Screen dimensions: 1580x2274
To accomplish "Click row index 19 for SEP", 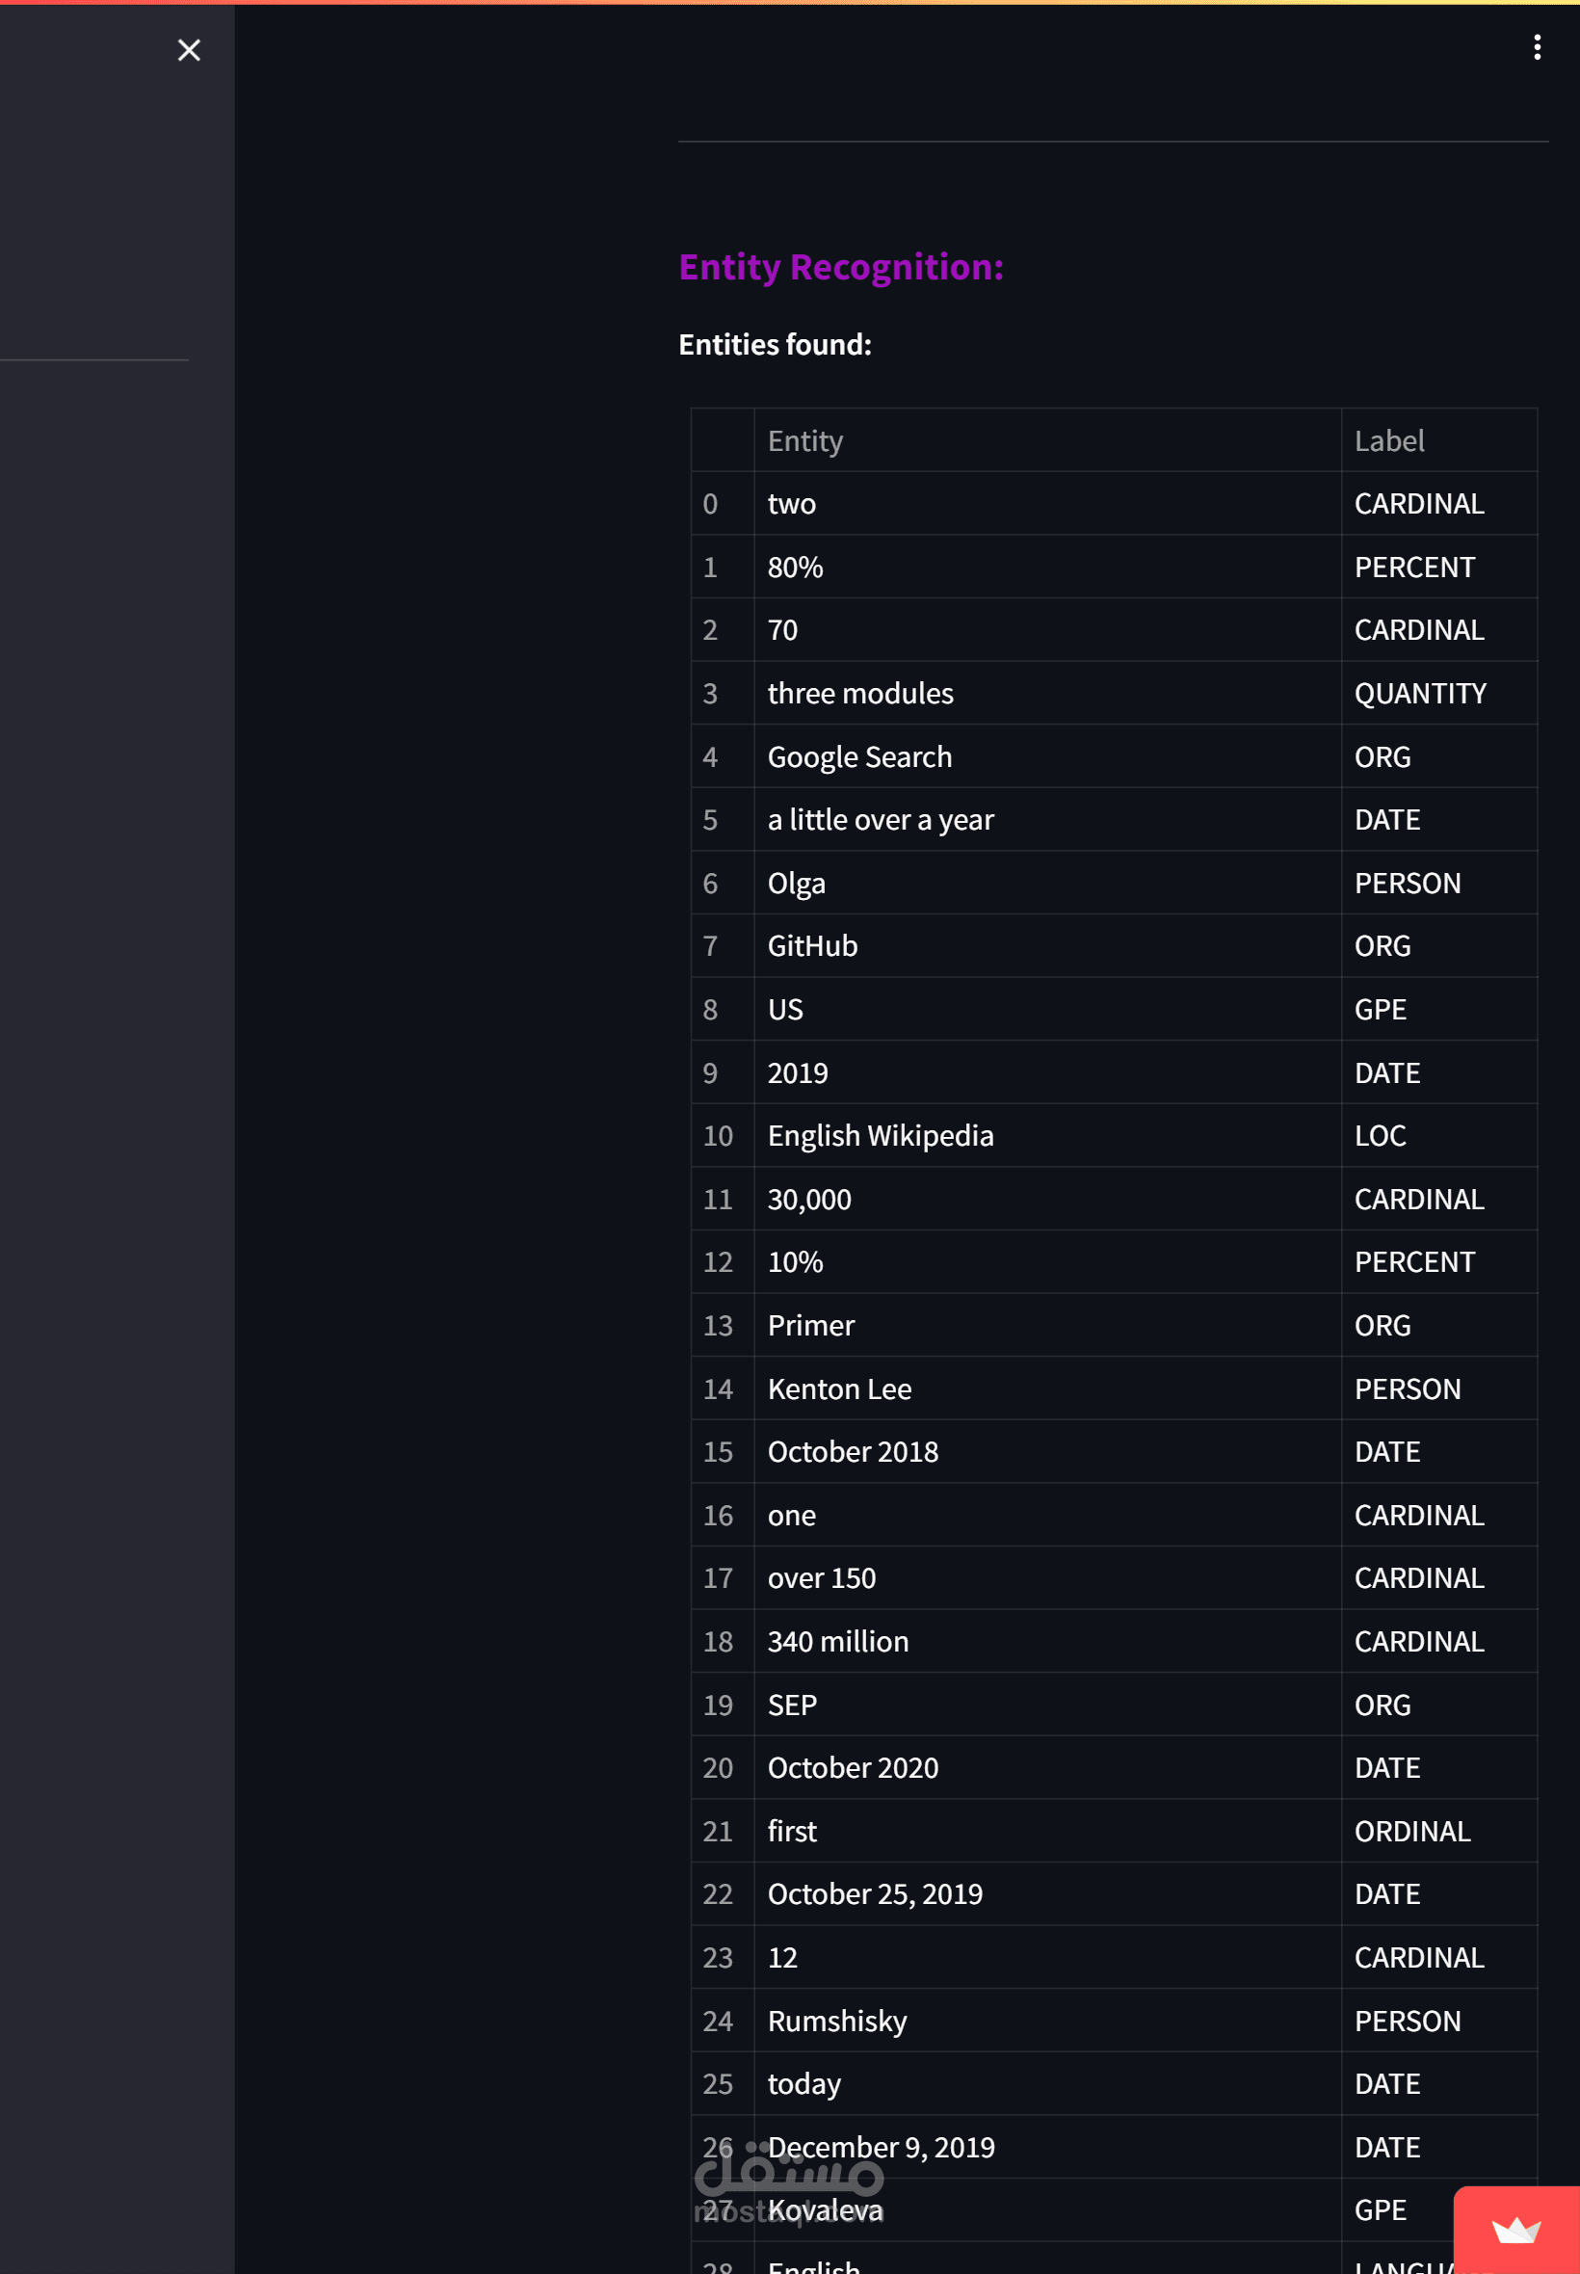I will 720,1705.
